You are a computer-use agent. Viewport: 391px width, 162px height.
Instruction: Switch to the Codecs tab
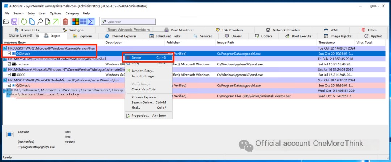[264, 36]
